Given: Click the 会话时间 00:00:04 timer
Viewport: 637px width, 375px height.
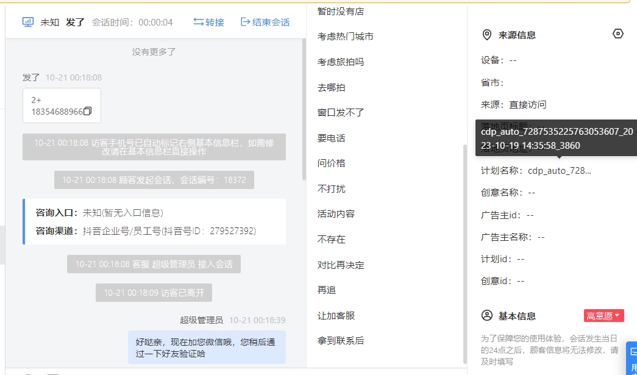Looking at the screenshot, I should 132,23.
